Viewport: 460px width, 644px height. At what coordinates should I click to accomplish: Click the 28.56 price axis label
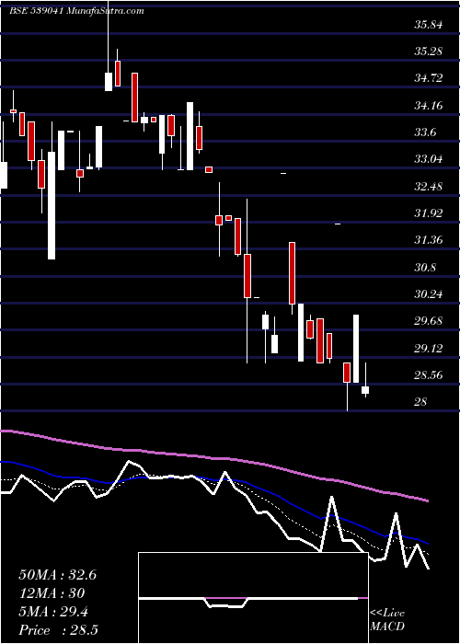click(429, 375)
